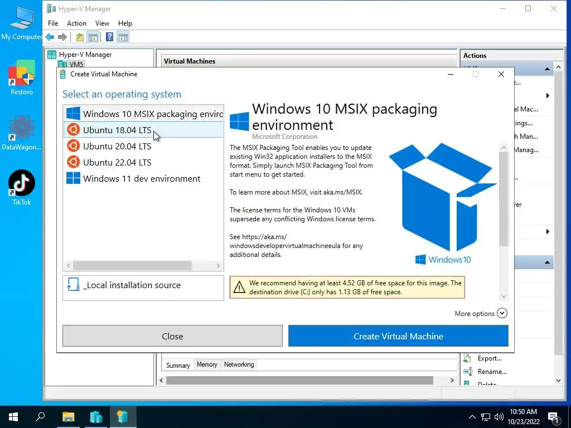Click the Back arrow in Hyper-V Manager toolbar
The height and width of the screenshot is (428, 571).
pyautogui.click(x=50, y=37)
